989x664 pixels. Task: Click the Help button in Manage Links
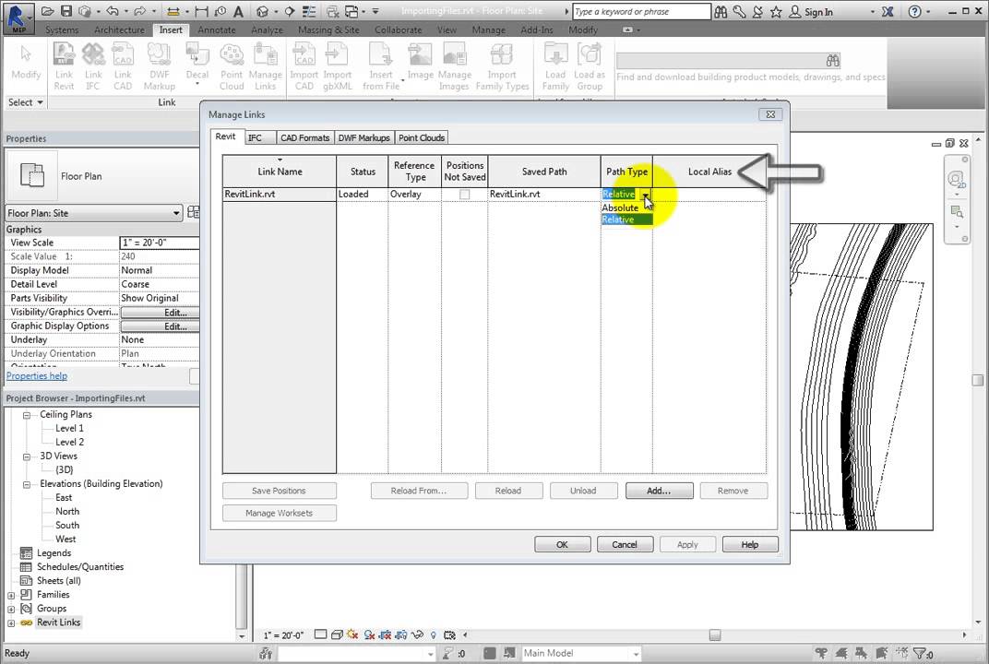[750, 544]
